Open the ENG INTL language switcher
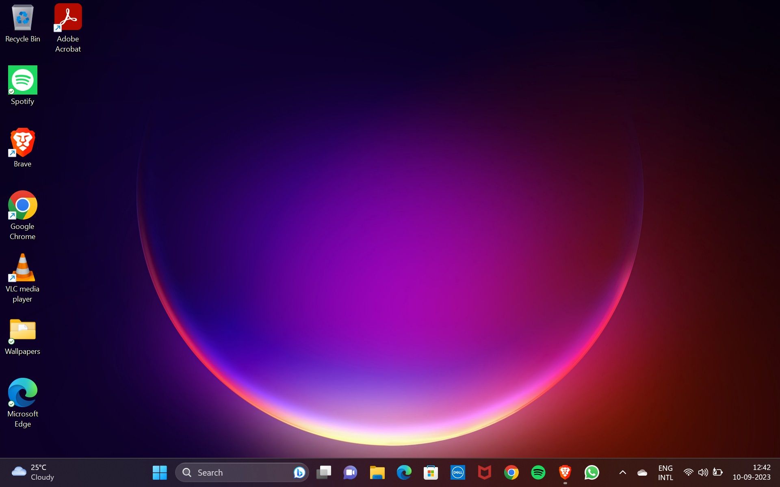The image size is (780, 487). click(665, 472)
